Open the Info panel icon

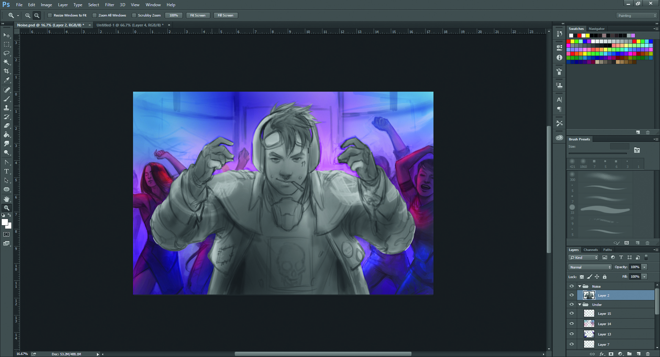point(559,58)
